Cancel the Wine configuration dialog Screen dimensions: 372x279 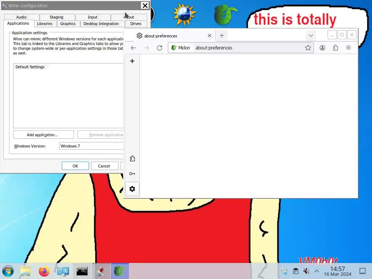point(104,166)
